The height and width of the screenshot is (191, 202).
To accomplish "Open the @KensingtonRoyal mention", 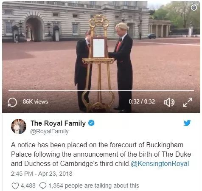I will (160, 164).
